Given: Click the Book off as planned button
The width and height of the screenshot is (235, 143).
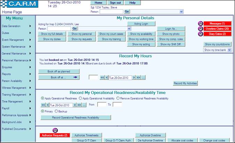Looking at the screenshot, I should coord(59,71).
